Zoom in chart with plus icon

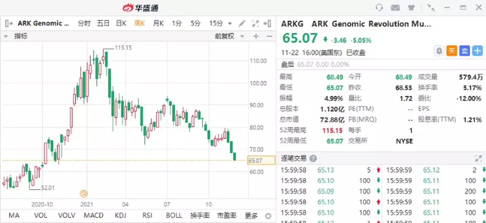pyautogui.click(x=256, y=36)
